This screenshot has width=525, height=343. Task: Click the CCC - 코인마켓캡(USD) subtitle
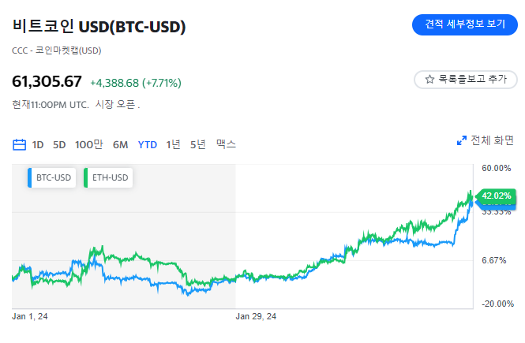click(x=57, y=50)
